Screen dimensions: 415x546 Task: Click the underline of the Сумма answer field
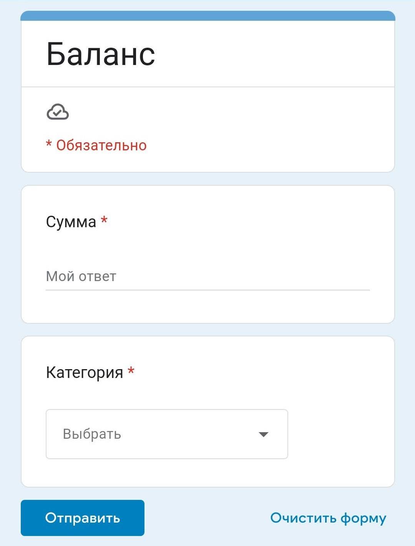[207, 290]
